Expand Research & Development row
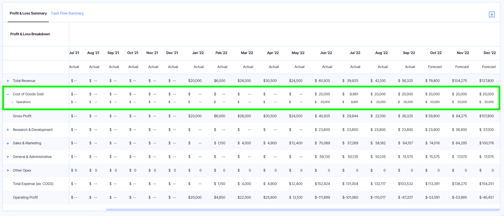504x216 pixels. point(8,130)
